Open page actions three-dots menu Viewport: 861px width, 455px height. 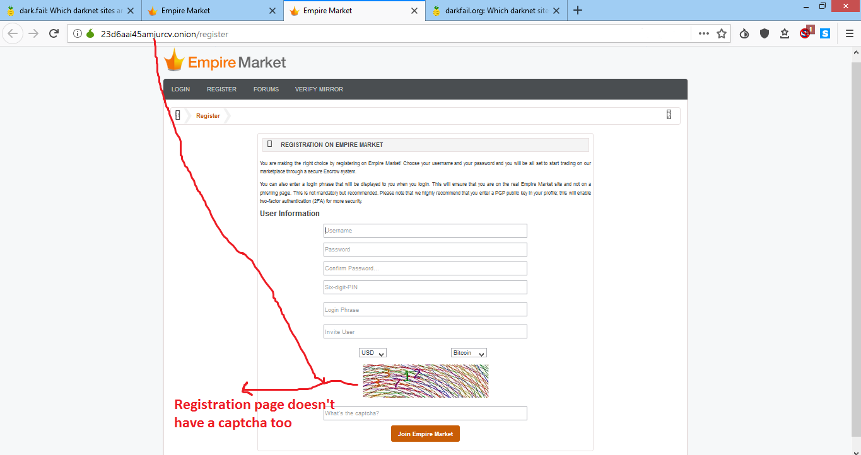tap(704, 34)
